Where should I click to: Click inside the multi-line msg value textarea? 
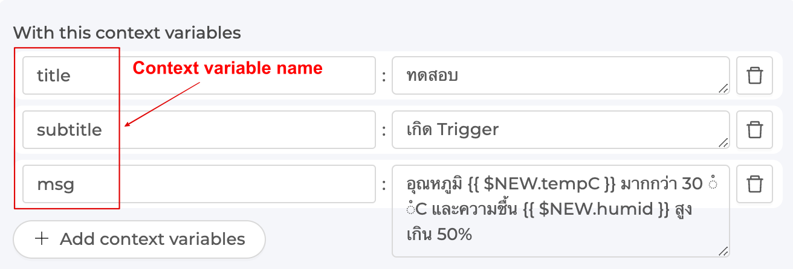[x=561, y=211]
